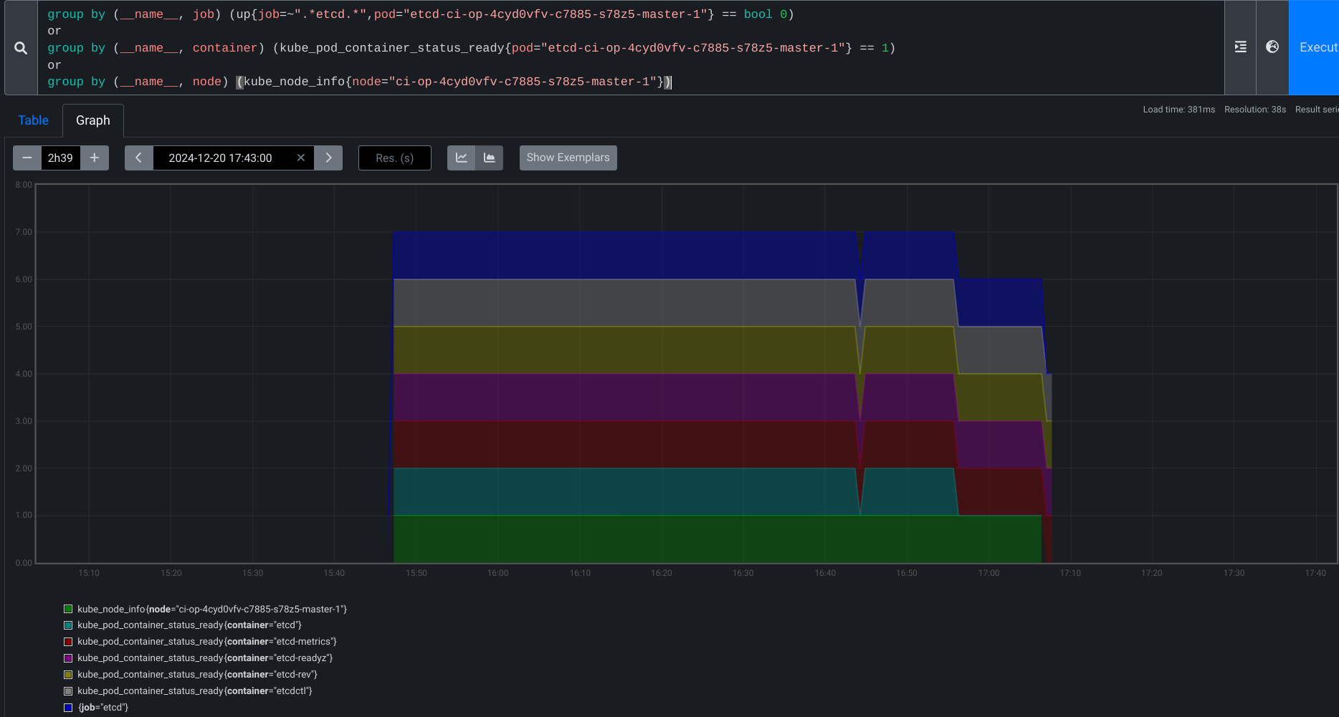Viewport: 1339px width, 717px height.
Task: Select the etcd-metrics container legend entry
Action: [x=206, y=642]
